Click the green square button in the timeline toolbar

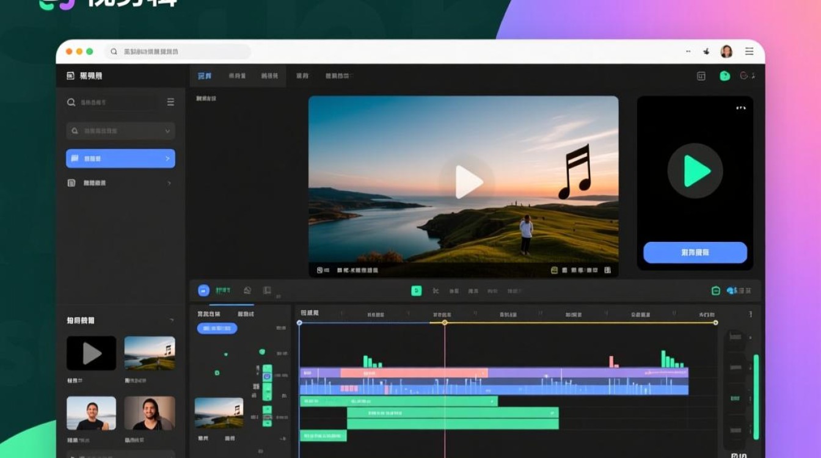(x=417, y=291)
